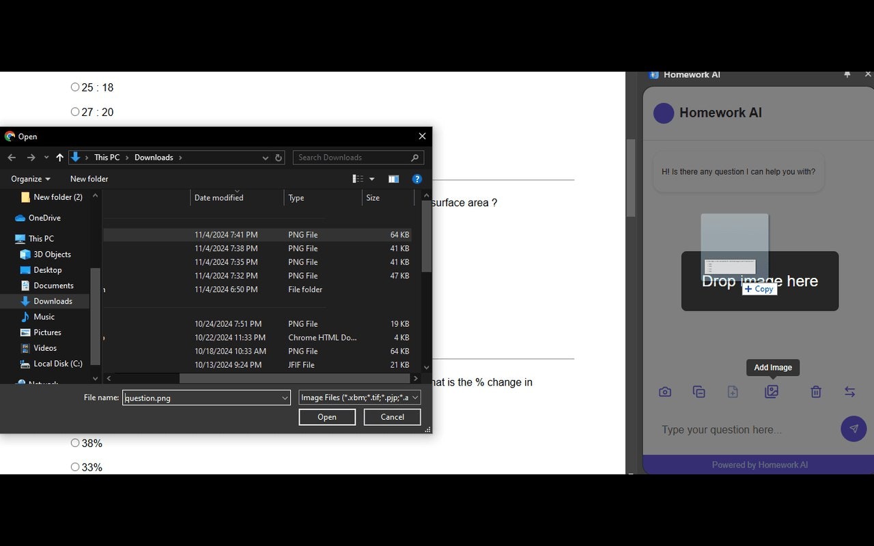The image size is (874, 546).
Task: Open the File name dropdown list
Action: pos(285,398)
